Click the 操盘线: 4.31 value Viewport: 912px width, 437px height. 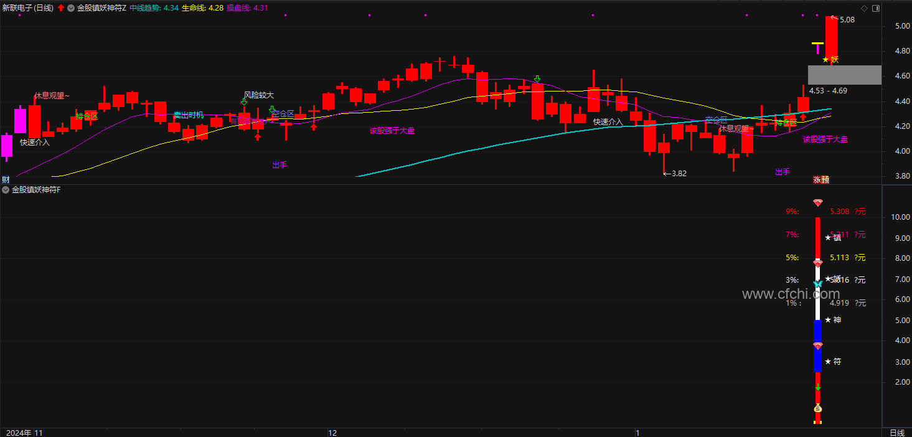pyautogui.click(x=247, y=8)
